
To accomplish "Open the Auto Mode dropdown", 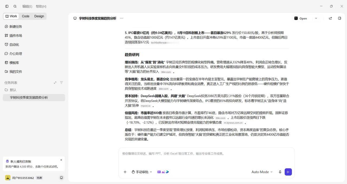I will [x=262, y=172].
